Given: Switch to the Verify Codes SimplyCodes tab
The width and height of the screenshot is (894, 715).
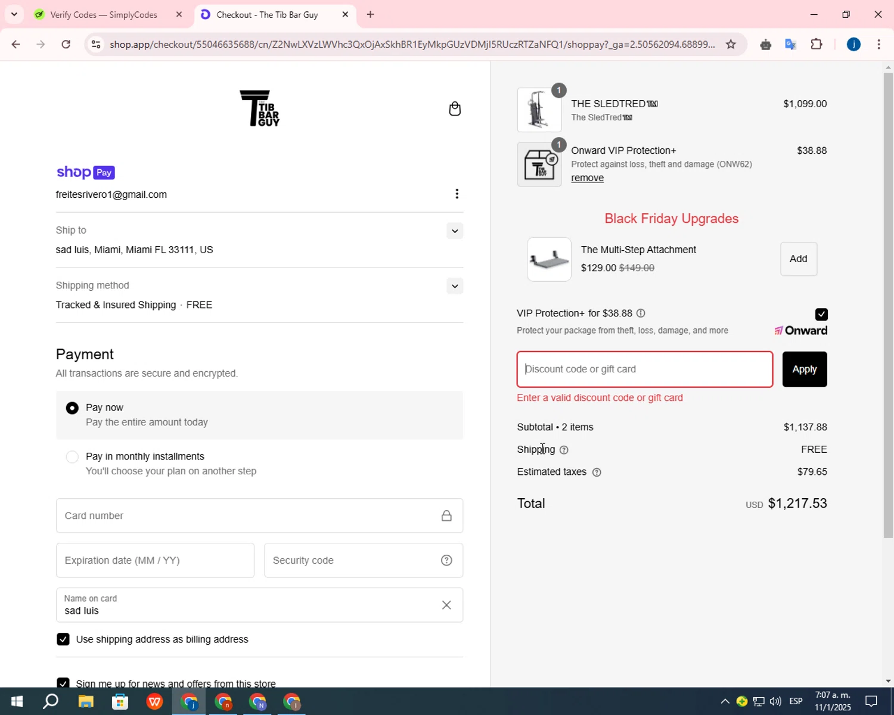Looking at the screenshot, I should point(104,14).
